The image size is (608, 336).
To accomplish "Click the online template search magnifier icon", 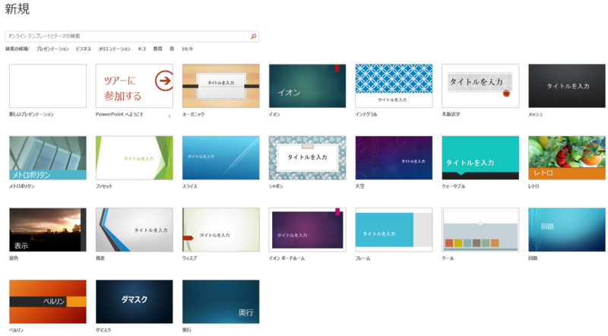I will [x=254, y=36].
